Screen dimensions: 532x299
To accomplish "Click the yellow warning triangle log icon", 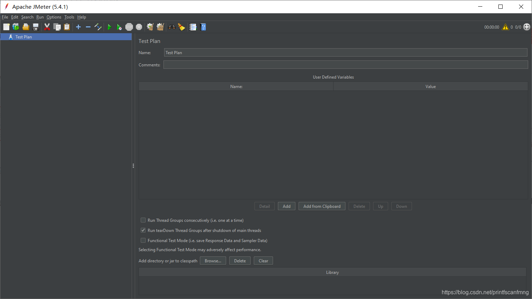I will [x=505, y=27].
